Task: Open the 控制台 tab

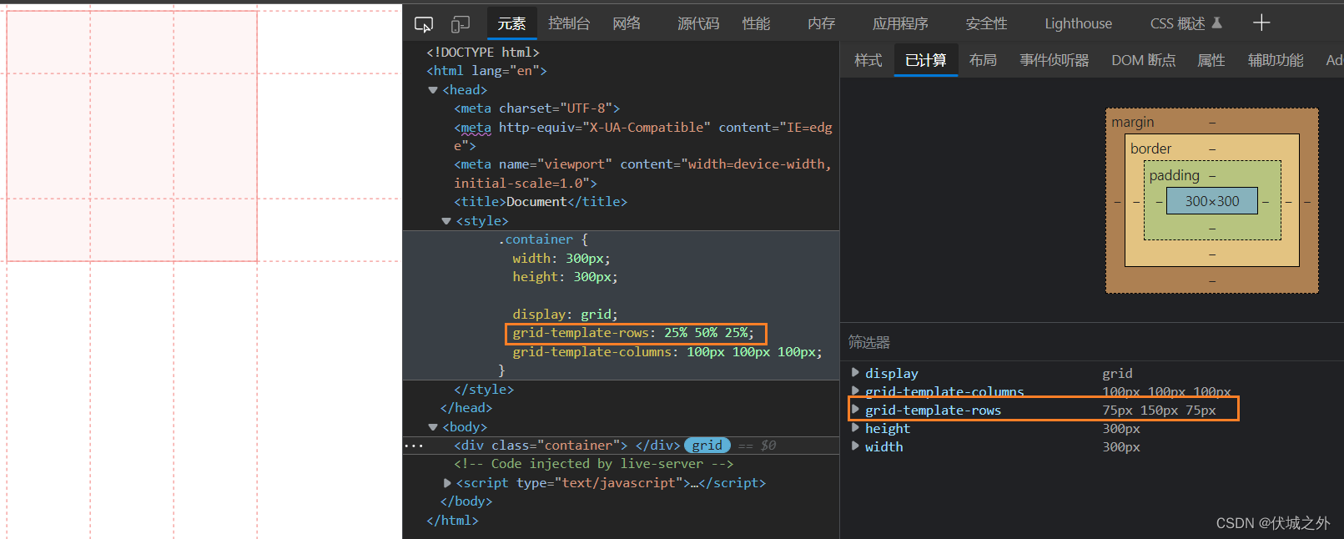Action: [569, 23]
